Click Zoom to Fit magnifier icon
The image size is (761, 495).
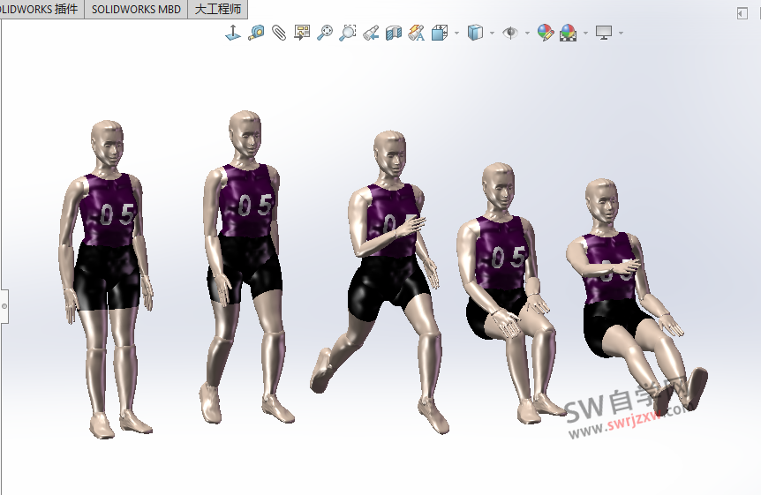pyautogui.click(x=325, y=33)
